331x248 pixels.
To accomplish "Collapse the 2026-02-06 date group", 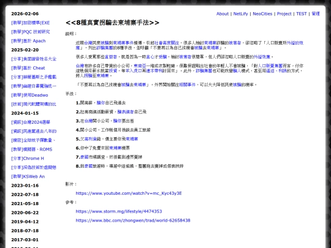I will coord(25,14).
